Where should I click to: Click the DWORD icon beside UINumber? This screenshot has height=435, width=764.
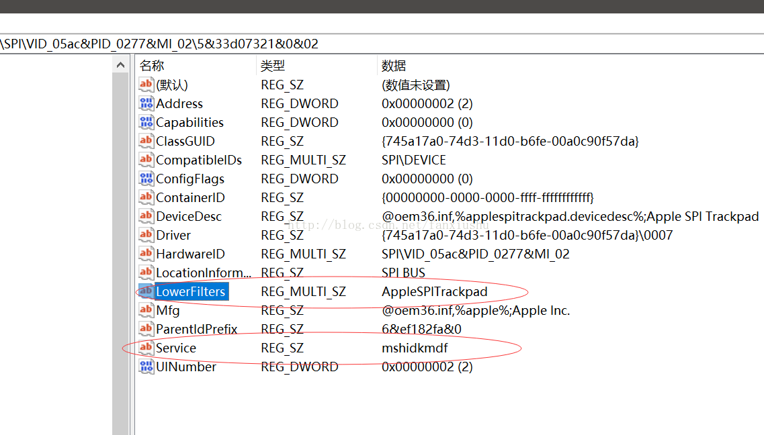(146, 367)
